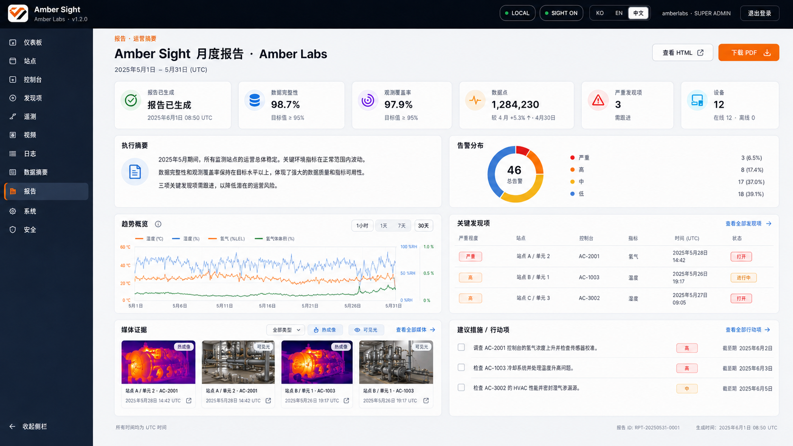The height and width of the screenshot is (446, 793).
Task: Click the 进行中 status badge for AC-1003
Action: [x=743, y=278]
